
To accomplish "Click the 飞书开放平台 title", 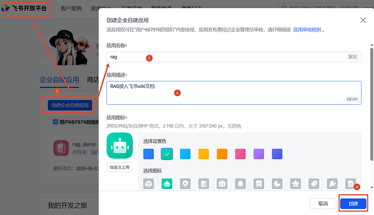I will (29, 8).
